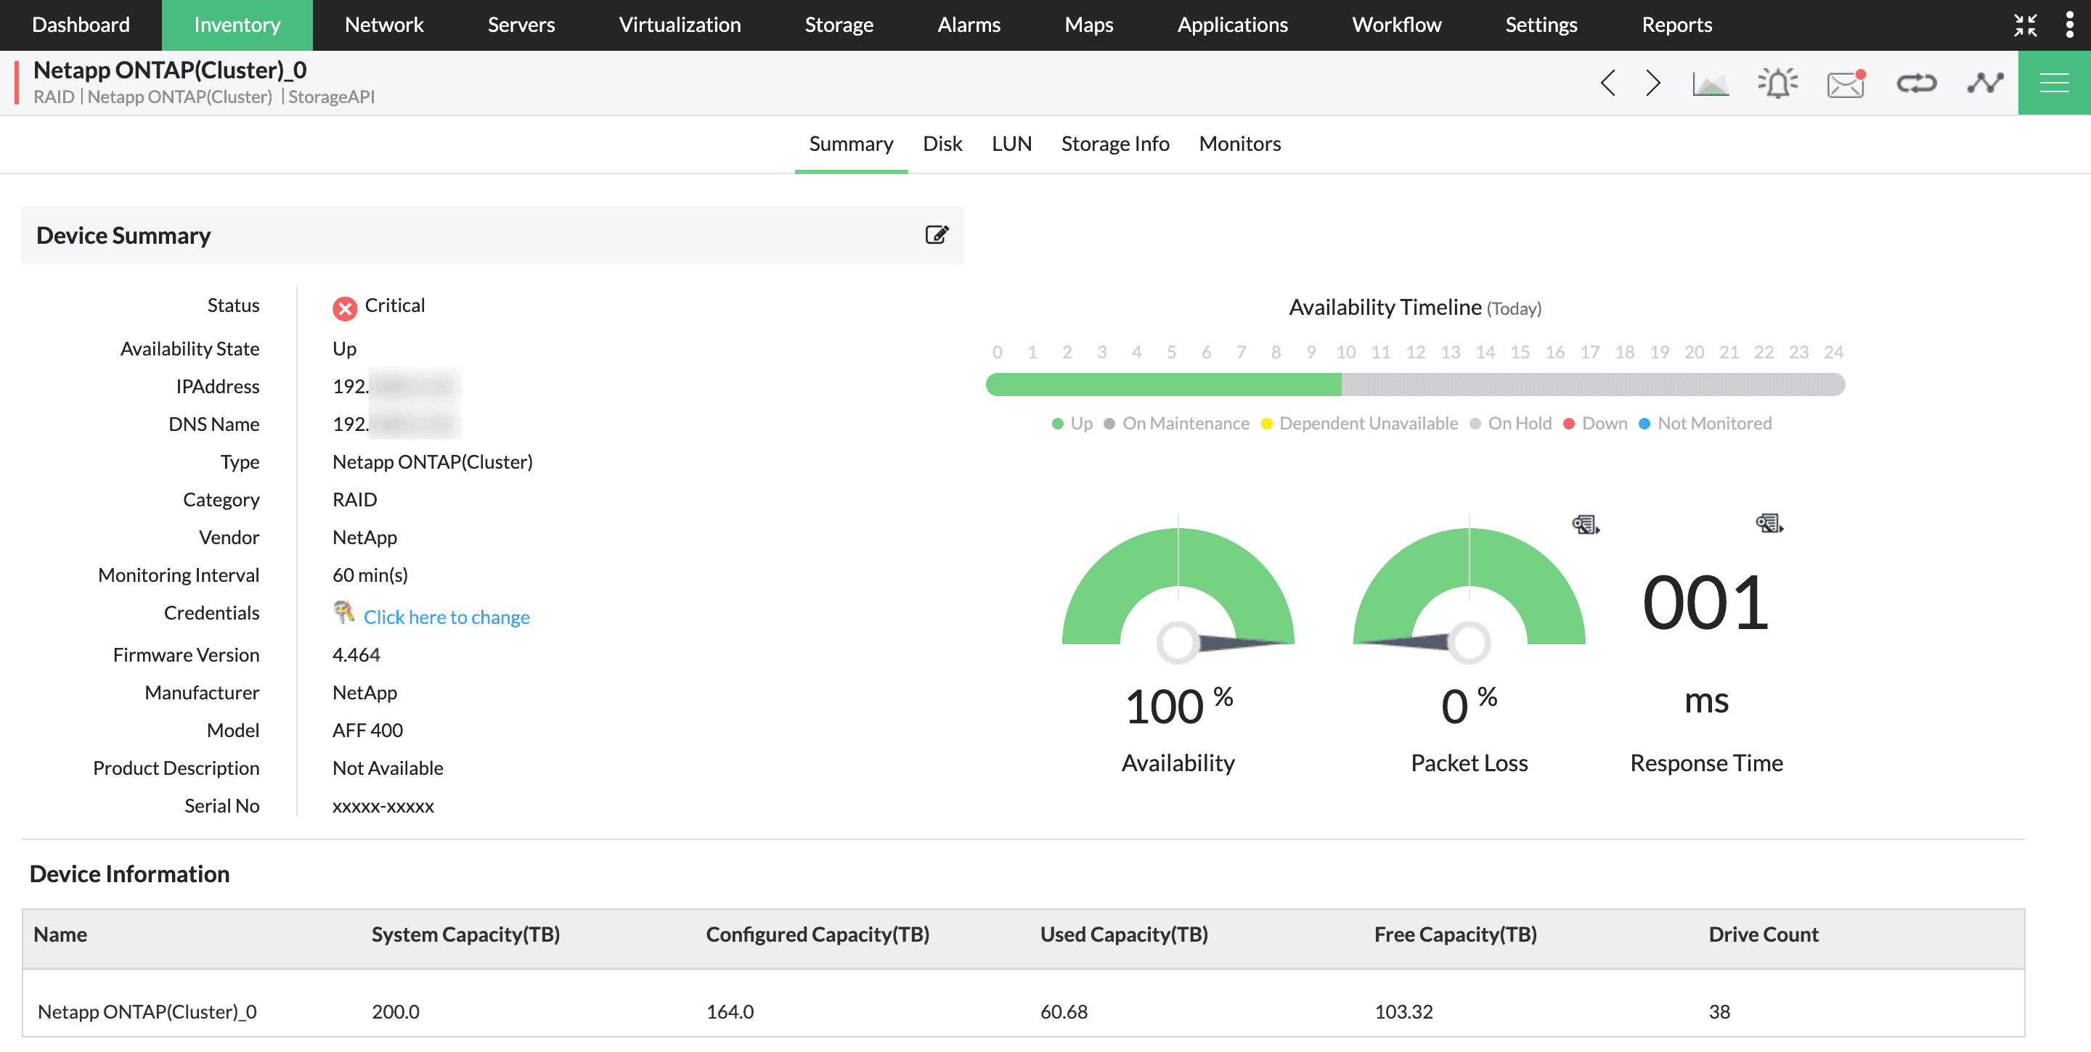The height and width of the screenshot is (1052, 2091).
Task: Click the Free Capacity(TB) column header
Action: click(x=1456, y=934)
